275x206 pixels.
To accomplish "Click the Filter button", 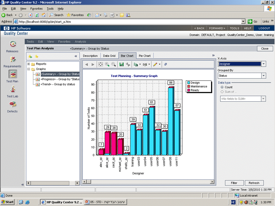I will [x=234, y=183].
